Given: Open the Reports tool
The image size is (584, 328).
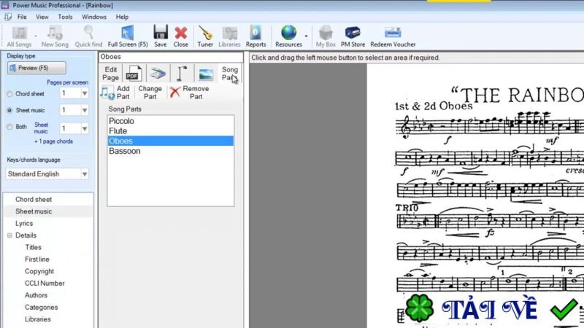Looking at the screenshot, I should (x=256, y=37).
